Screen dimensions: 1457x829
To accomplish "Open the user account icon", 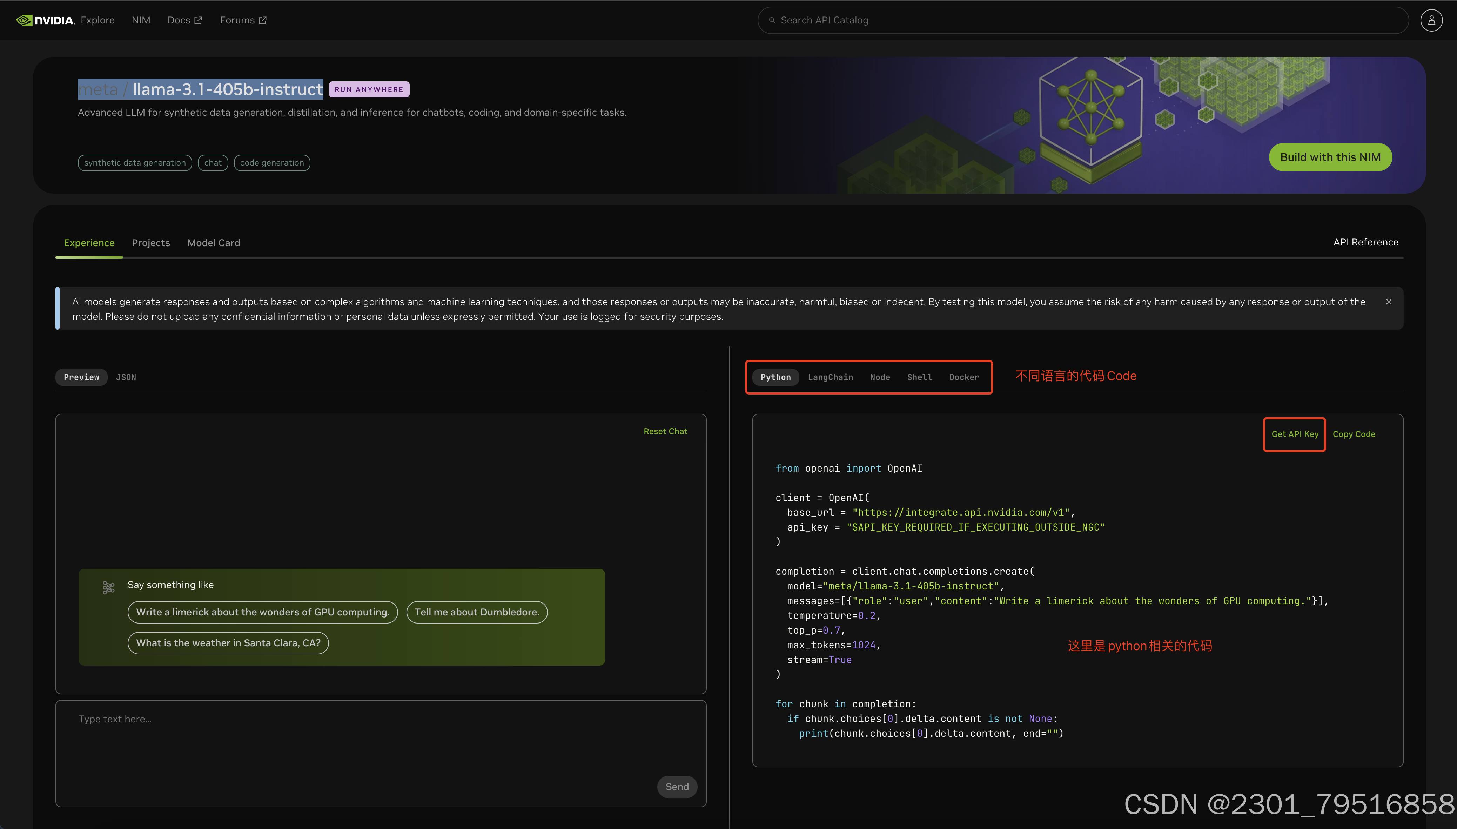I will click(1431, 20).
